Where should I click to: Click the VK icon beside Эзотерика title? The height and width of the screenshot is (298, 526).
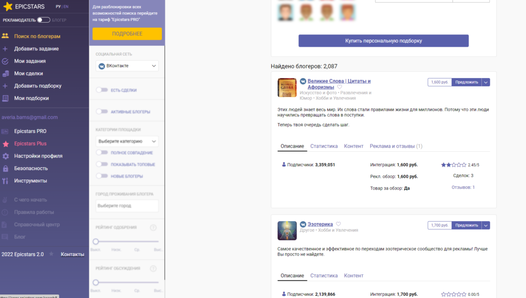coord(303,224)
